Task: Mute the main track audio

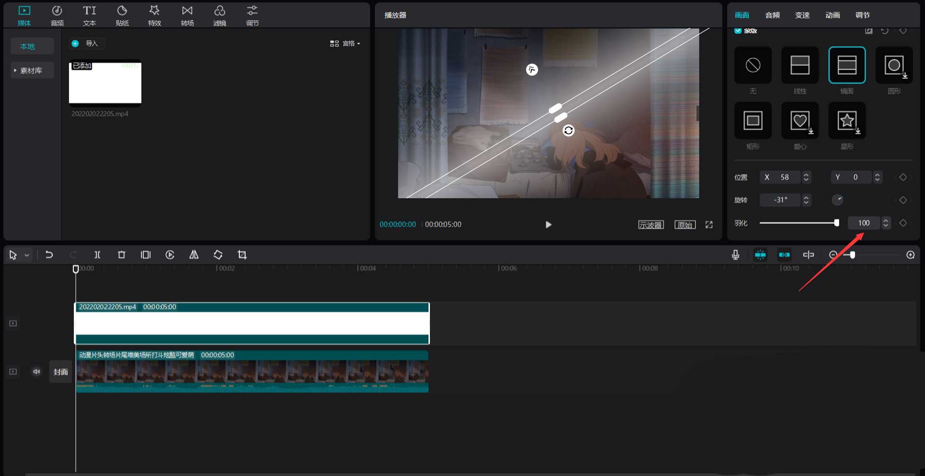Action: (37, 371)
